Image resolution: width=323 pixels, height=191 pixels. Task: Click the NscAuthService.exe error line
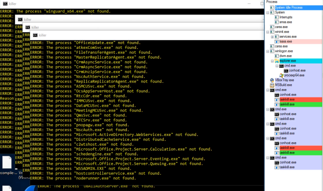pos(88,77)
